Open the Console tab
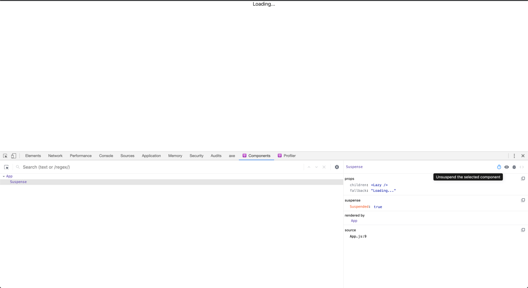 pyautogui.click(x=106, y=155)
